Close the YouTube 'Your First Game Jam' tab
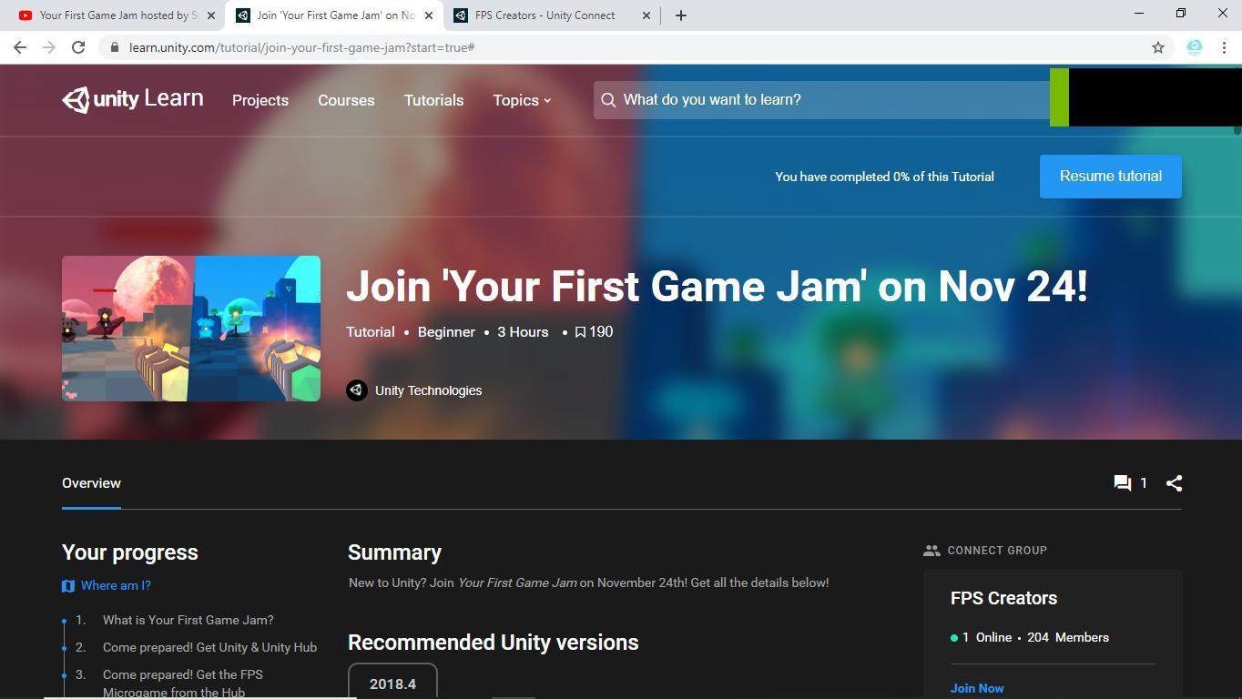Image resolution: width=1242 pixels, height=699 pixels. point(210,15)
